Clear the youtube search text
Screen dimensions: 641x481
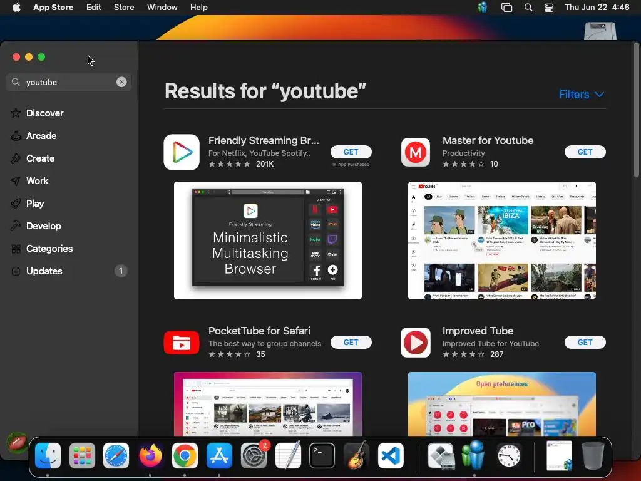click(x=121, y=82)
